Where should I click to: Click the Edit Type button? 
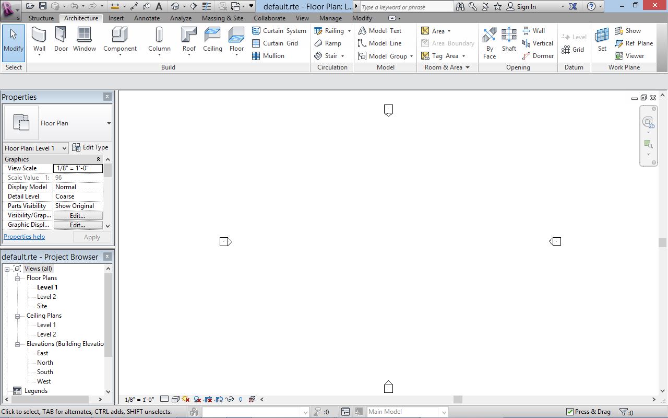[90, 147]
